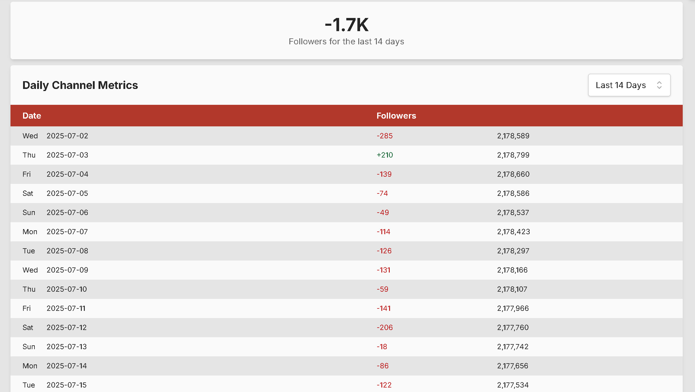The width and height of the screenshot is (695, 392).
Task: Click total followers 2,177,656
Action: pos(513,366)
